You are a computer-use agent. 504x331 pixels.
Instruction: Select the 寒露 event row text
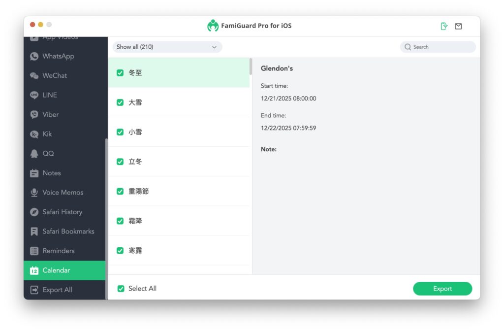(x=135, y=251)
